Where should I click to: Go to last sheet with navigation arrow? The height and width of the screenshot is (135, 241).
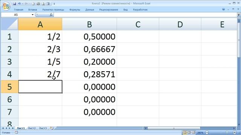tap(13, 128)
